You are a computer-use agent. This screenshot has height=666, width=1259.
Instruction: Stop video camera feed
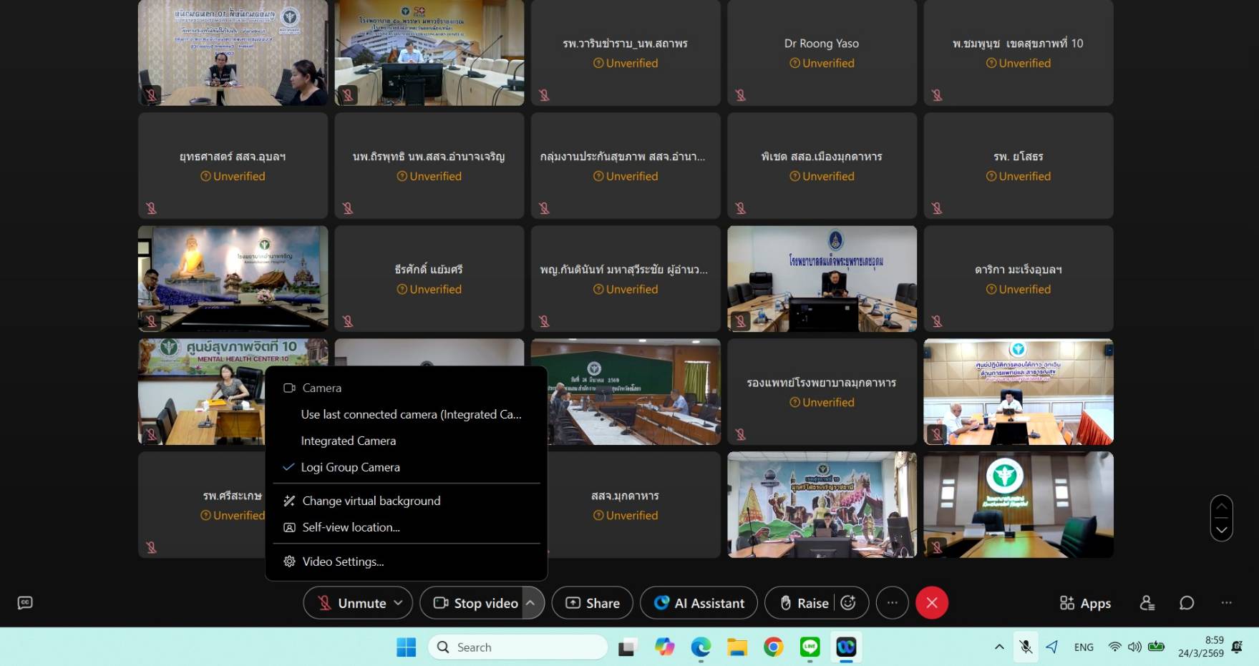[476, 603]
